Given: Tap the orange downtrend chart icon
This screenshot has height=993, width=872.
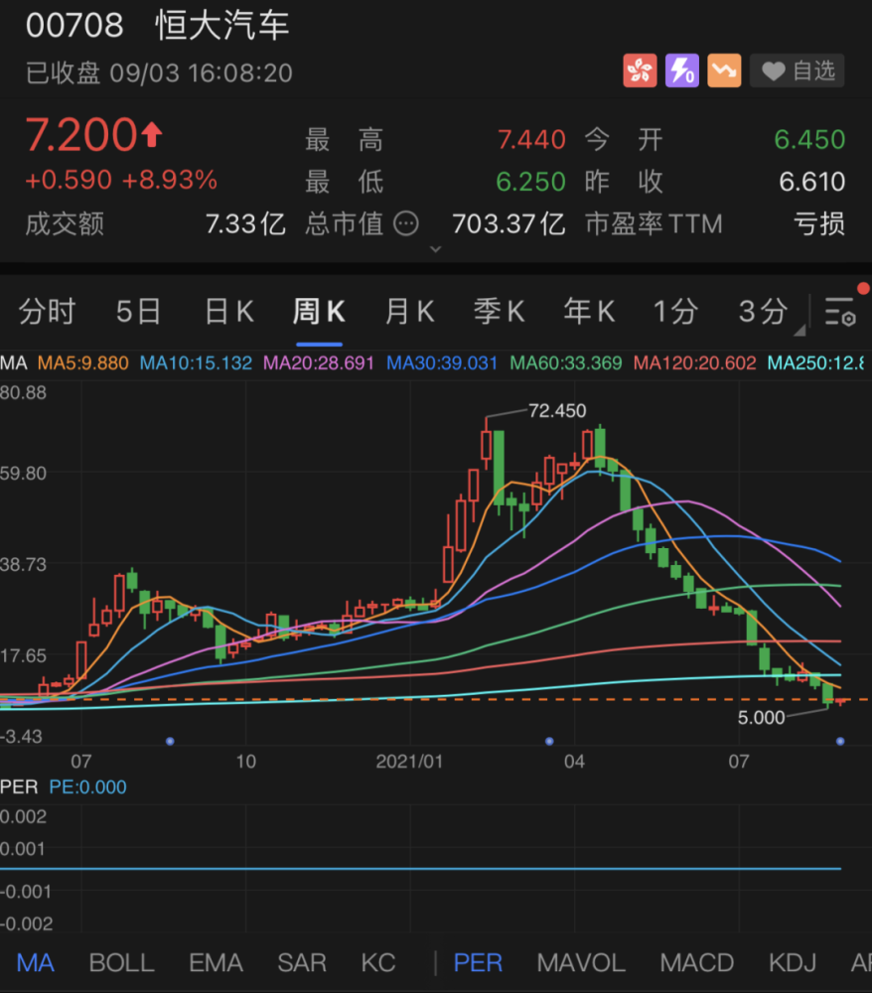Looking at the screenshot, I should (724, 71).
